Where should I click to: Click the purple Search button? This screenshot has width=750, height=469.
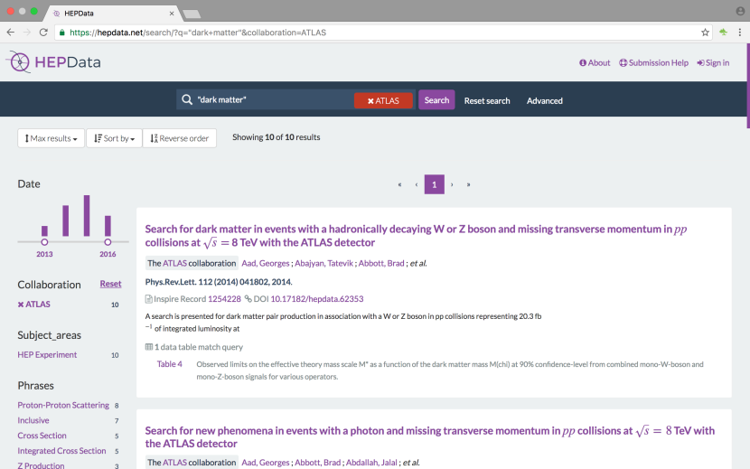click(436, 100)
